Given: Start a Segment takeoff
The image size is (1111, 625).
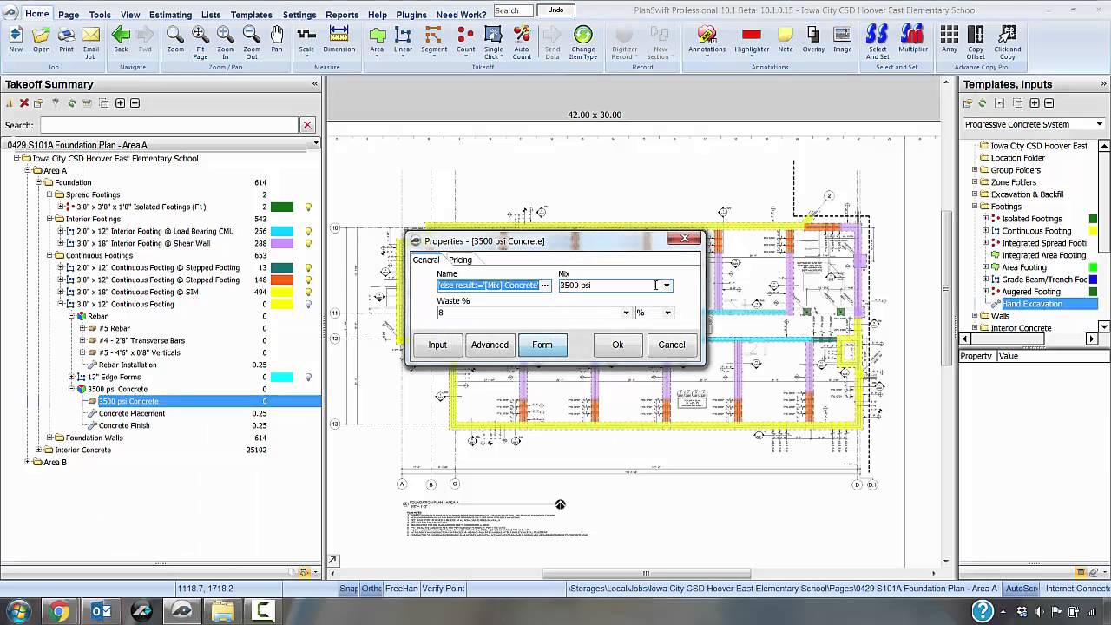Looking at the screenshot, I should coord(434,38).
